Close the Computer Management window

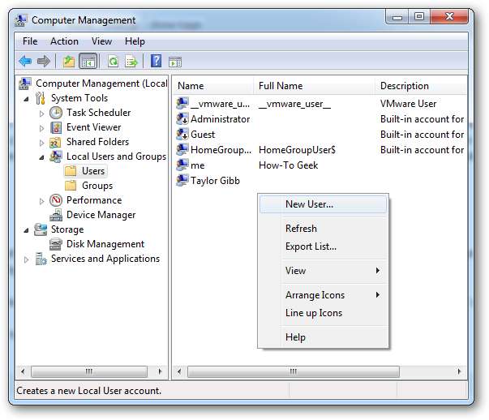(449, 17)
